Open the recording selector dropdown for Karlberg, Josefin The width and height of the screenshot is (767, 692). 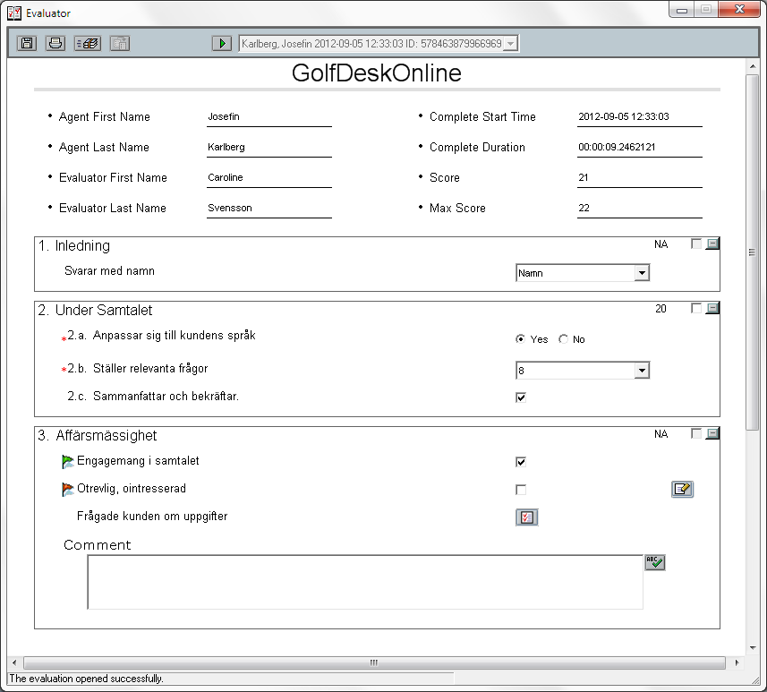(510, 44)
